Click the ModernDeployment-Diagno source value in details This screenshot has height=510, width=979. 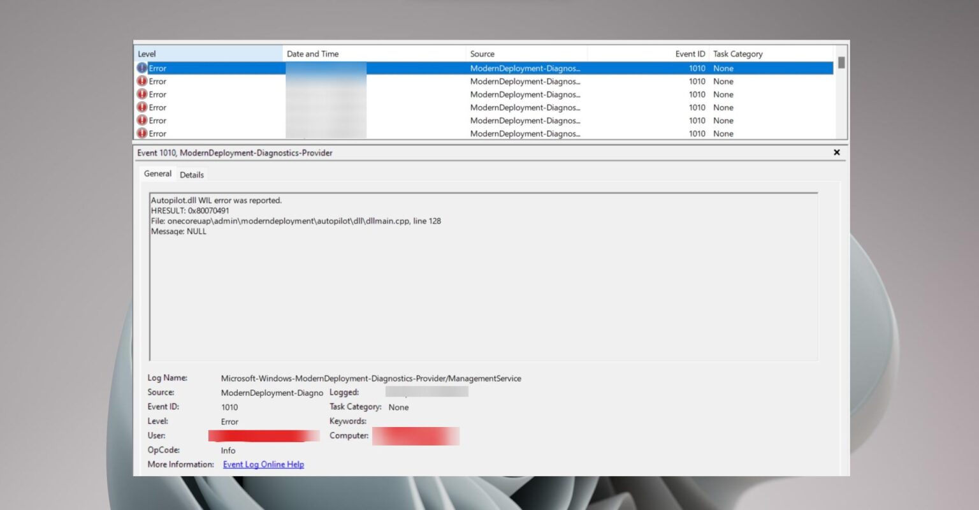click(272, 393)
